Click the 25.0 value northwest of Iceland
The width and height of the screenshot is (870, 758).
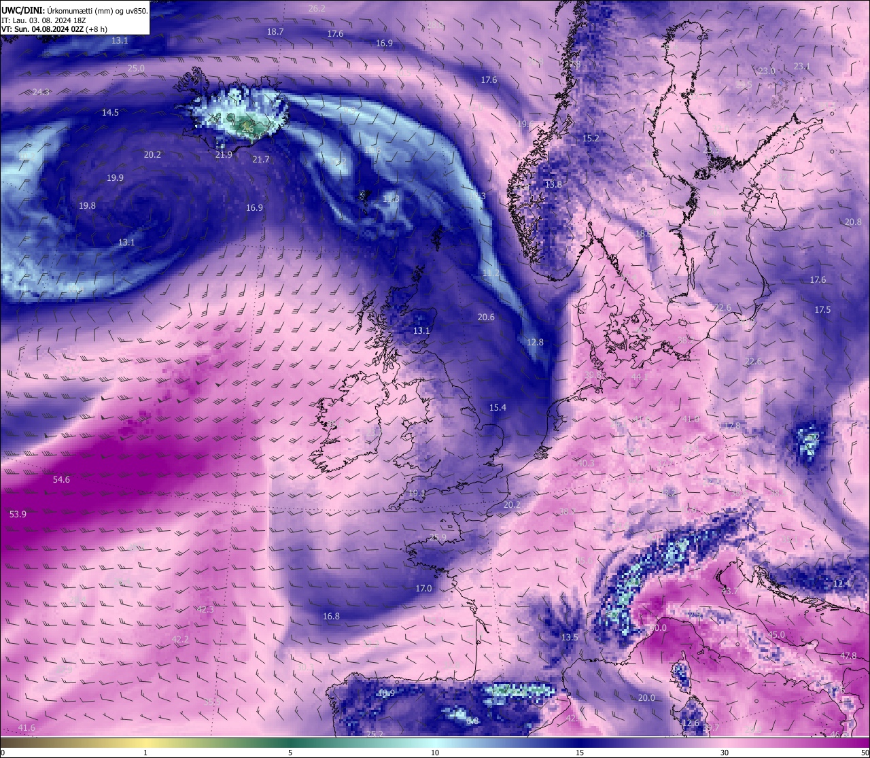(x=136, y=68)
